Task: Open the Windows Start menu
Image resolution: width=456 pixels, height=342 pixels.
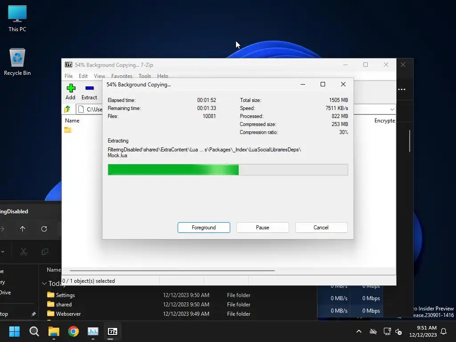Action: tap(14, 331)
